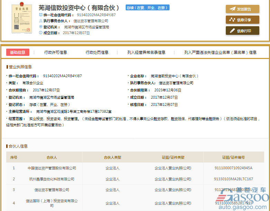
Task: Click the info icon beside 成立日期
Action: pyautogui.click(x=41, y=33)
